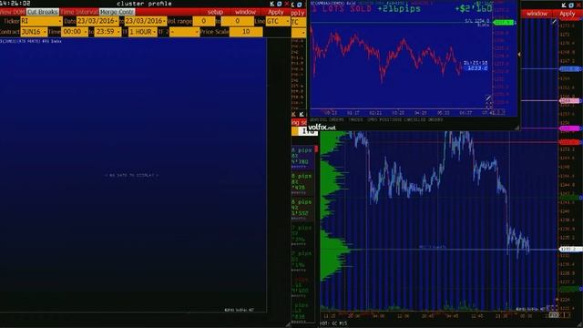Click the pink price marker on right axis
The width and height of the screenshot is (583, 328).
coord(570,101)
